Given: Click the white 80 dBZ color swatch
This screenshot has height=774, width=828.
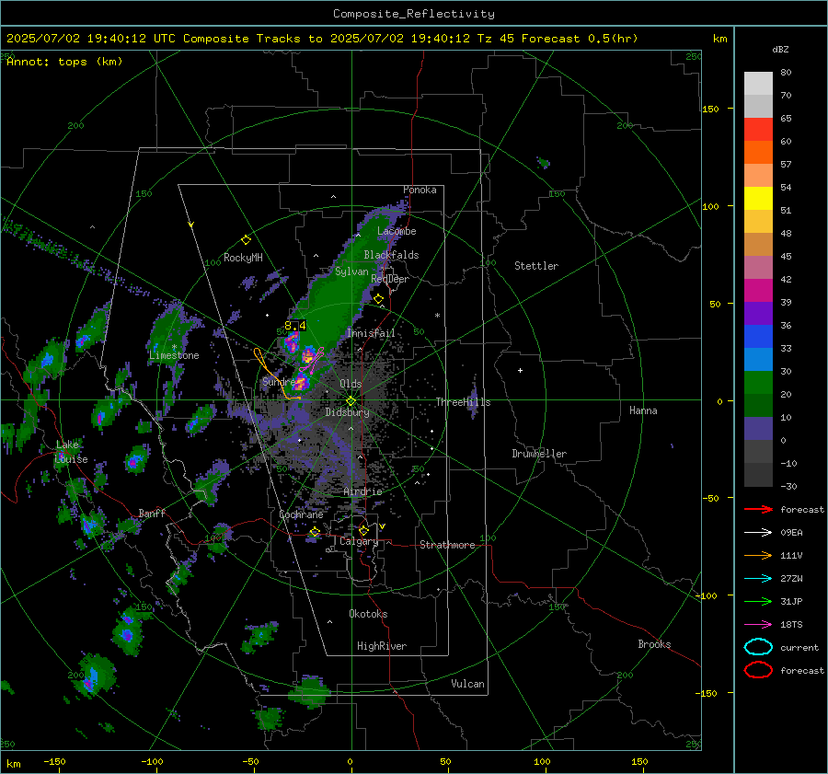Looking at the screenshot, I should (758, 83).
